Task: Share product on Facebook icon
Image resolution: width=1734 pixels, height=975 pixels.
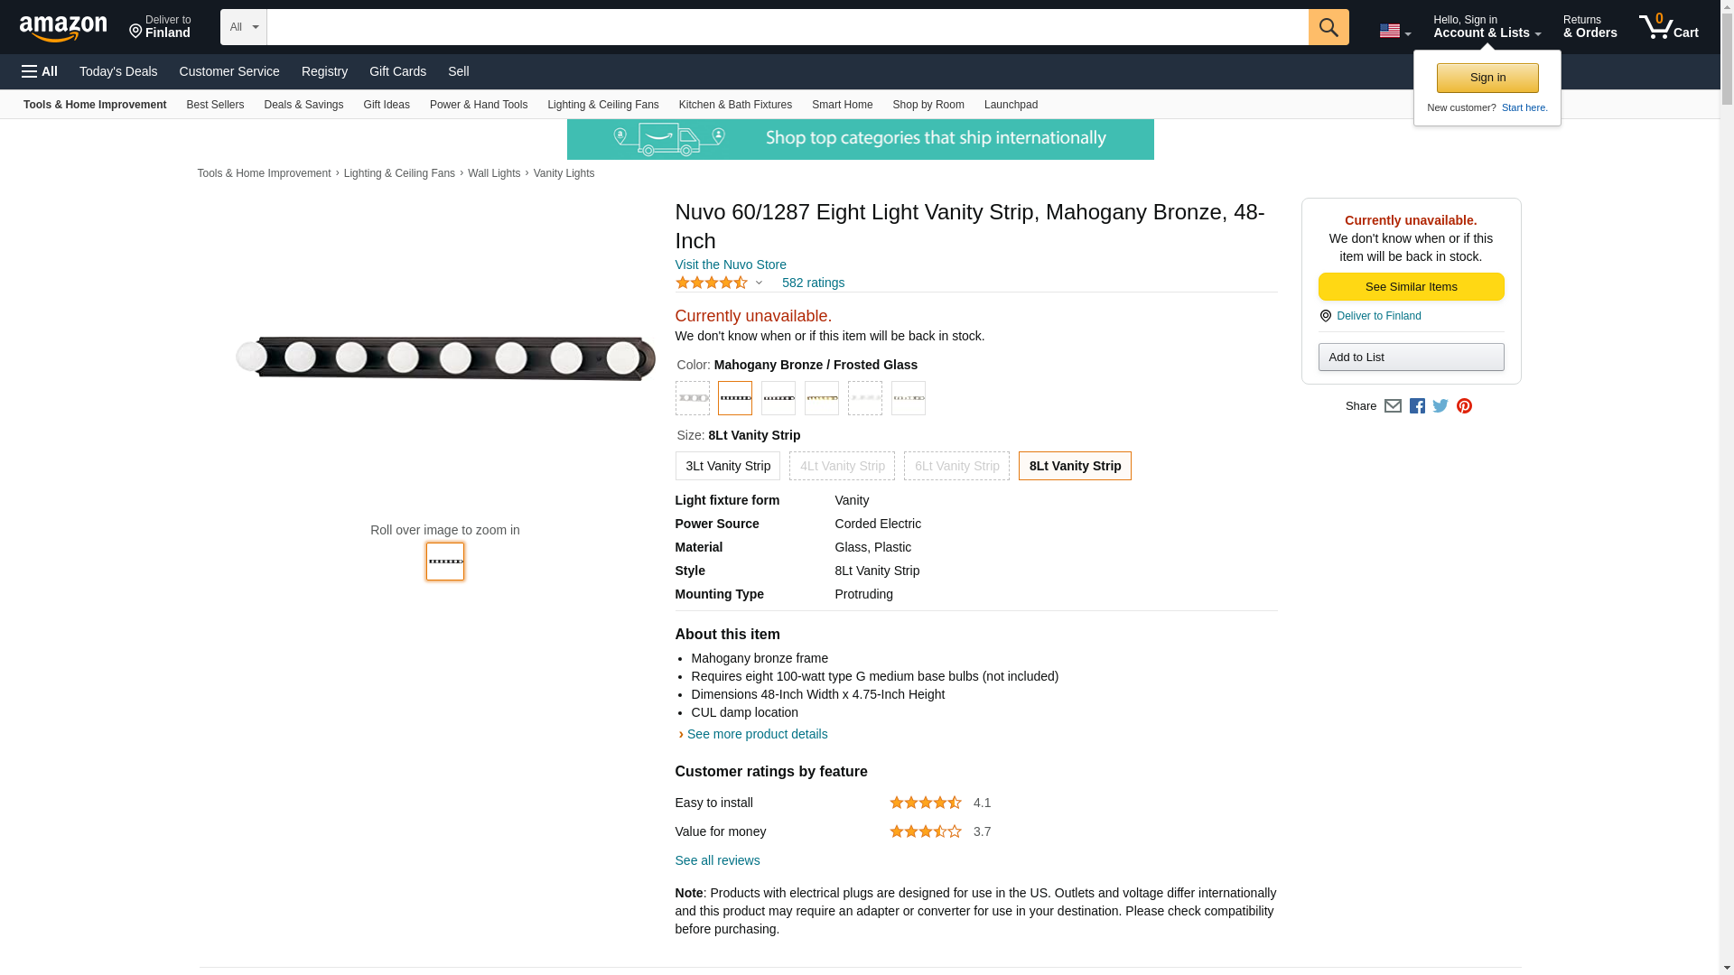Action: pos(1417,406)
